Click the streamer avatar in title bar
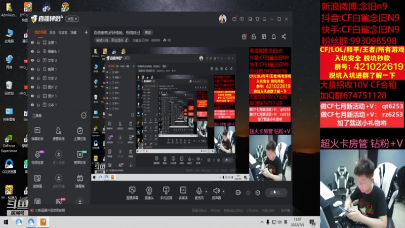Screen dimensions: 405x228 click(x=223, y=19)
